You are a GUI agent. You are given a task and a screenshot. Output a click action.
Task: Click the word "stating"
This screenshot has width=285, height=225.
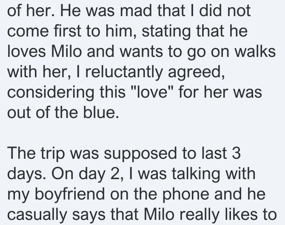(166, 31)
